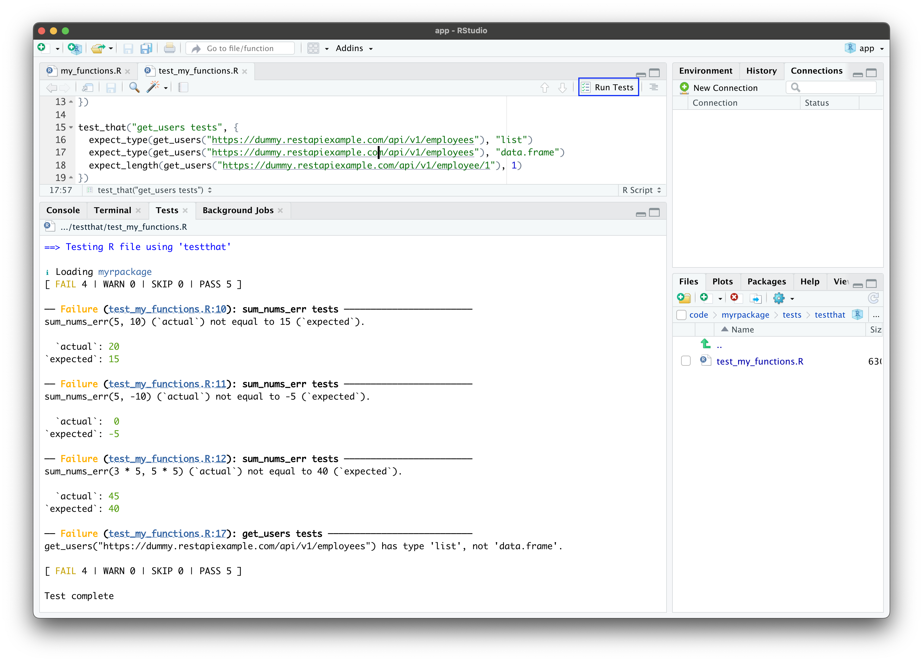Select the Tests tab in console
This screenshot has width=923, height=662.
click(166, 210)
